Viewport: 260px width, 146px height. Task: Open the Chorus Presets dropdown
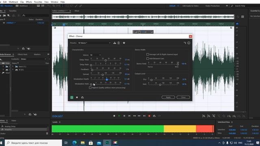(94, 43)
